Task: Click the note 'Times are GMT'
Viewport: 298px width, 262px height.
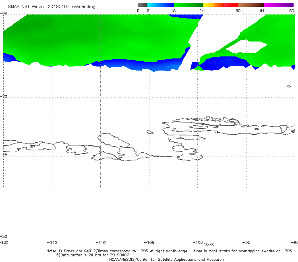Action: [x=78, y=251]
